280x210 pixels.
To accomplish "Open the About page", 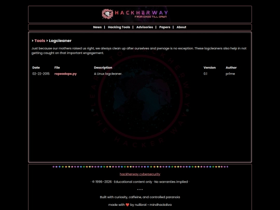I will coord(181,27).
